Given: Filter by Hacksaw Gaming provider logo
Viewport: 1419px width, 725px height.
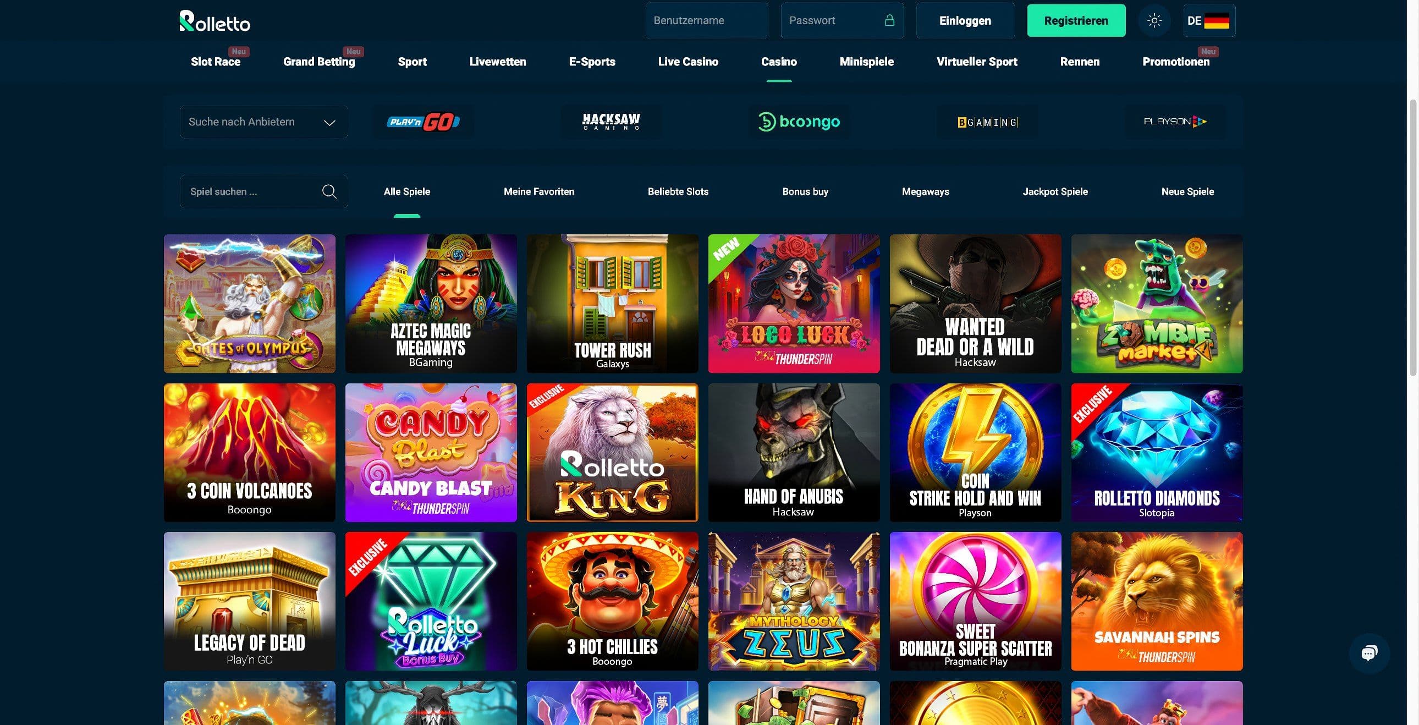Looking at the screenshot, I should [612, 122].
